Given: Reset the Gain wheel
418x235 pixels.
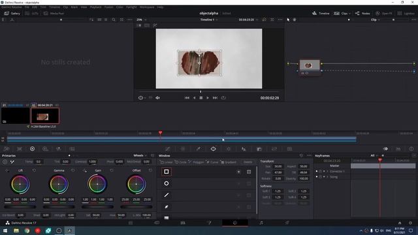Looking at the screenshot, I should [112, 170].
